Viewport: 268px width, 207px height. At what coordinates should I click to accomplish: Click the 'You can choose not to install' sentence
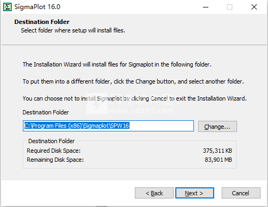point(135,98)
